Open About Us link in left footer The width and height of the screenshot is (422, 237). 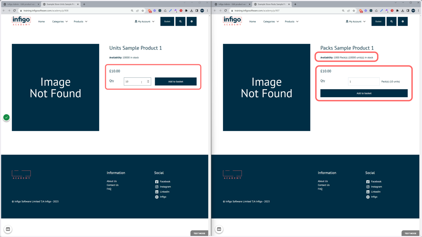coord(111,181)
